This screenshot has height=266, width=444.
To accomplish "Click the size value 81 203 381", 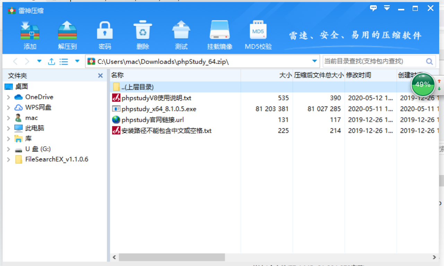I will point(272,109).
